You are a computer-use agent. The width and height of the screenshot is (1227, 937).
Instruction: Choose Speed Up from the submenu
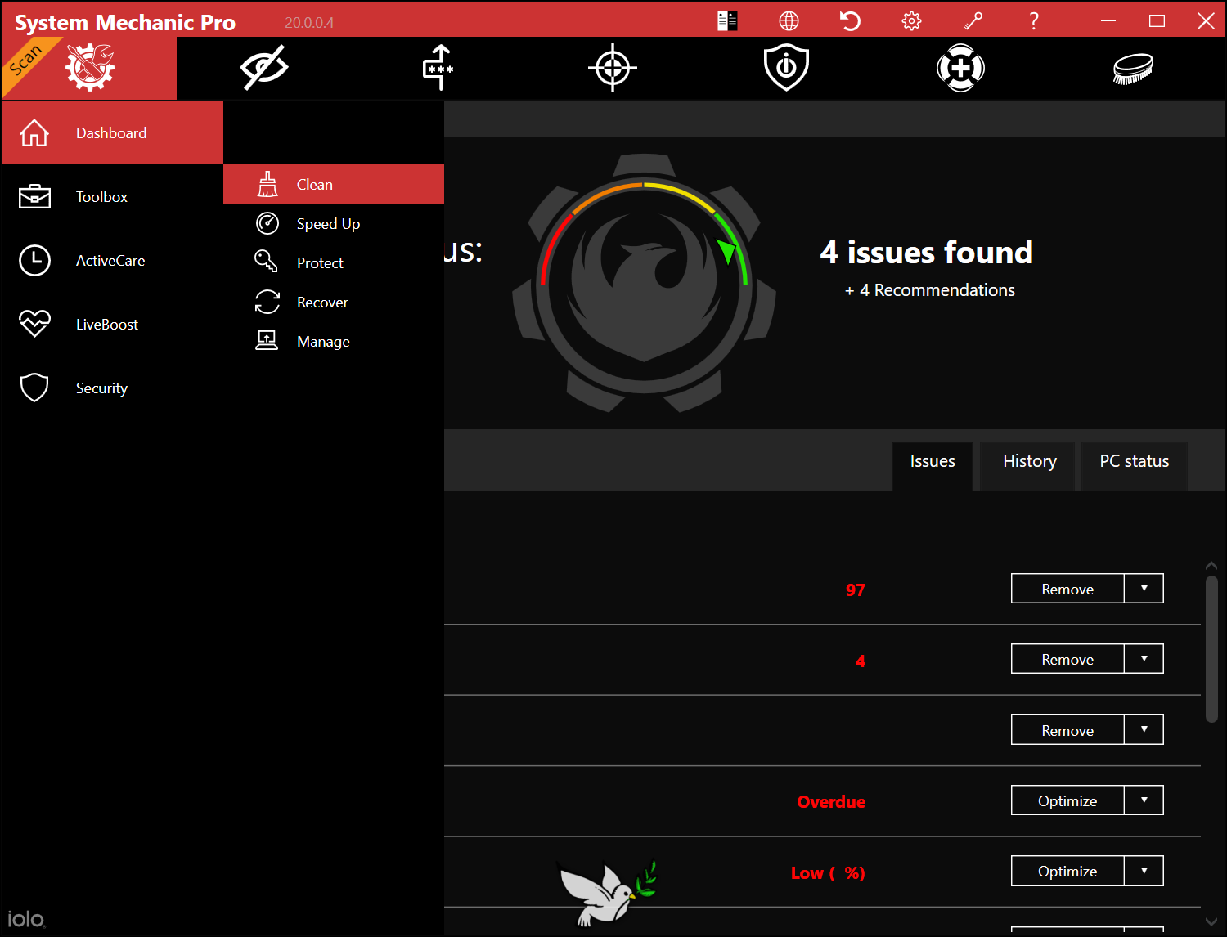point(334,223)
